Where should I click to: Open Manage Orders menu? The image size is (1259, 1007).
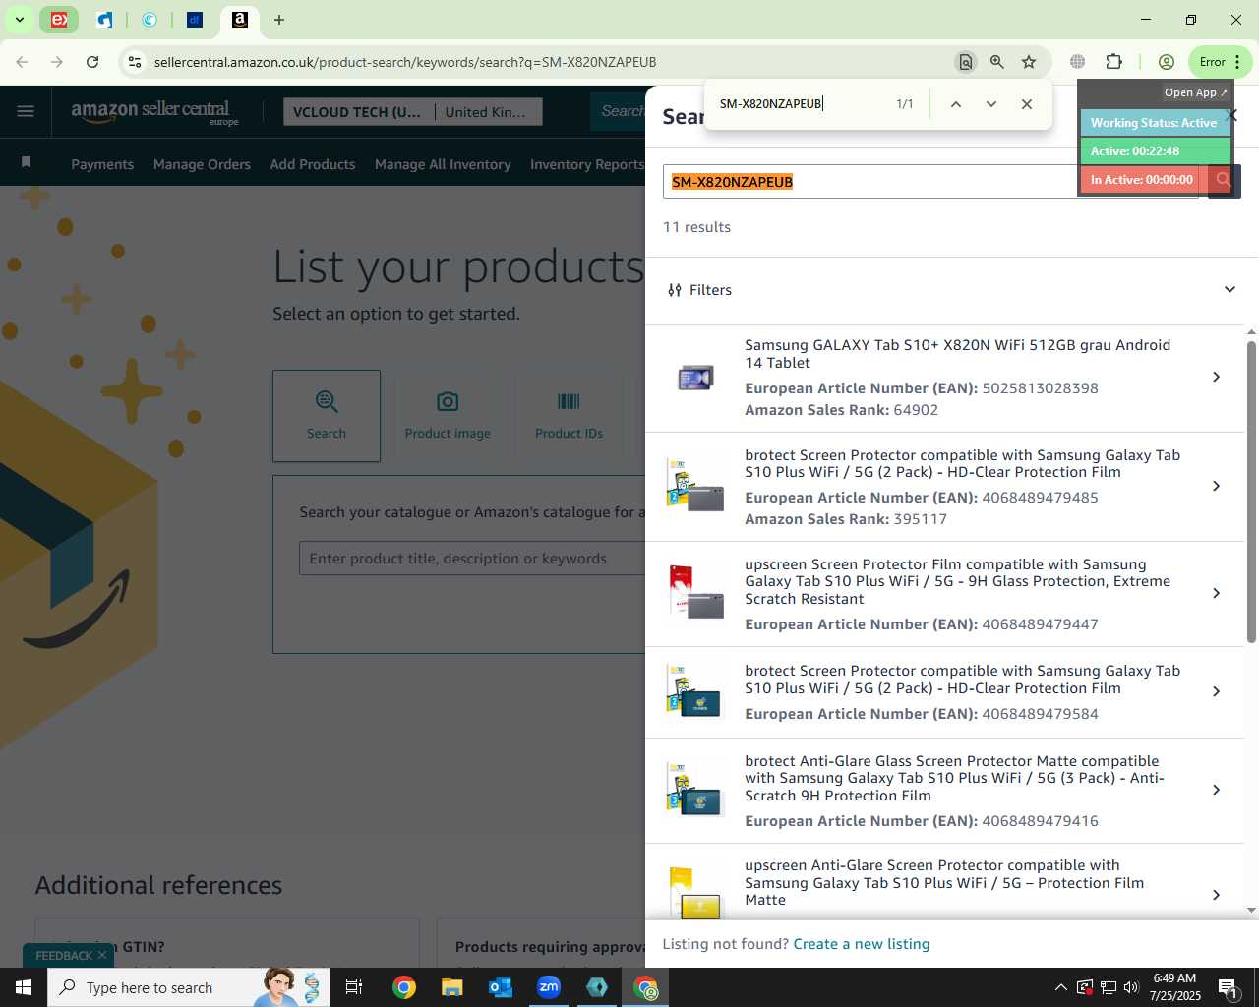coord(202,164)
